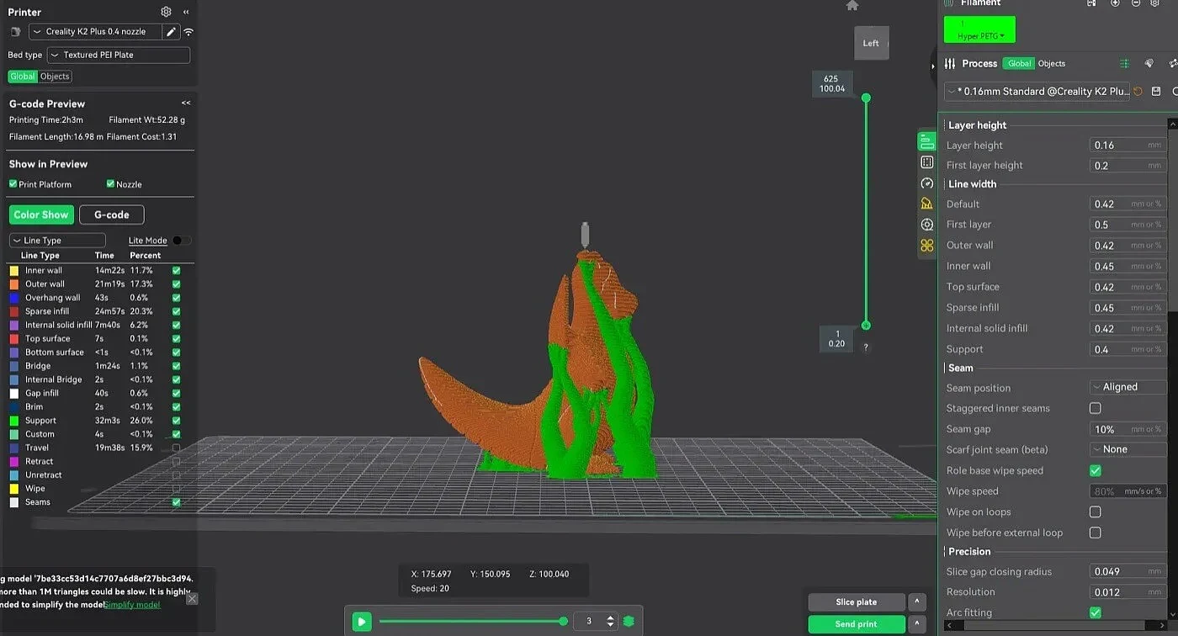The width and height of the screenshot is (1178, 636).
Task: Click the green layers icon beside stepper
Action: [x=629, y=622]
